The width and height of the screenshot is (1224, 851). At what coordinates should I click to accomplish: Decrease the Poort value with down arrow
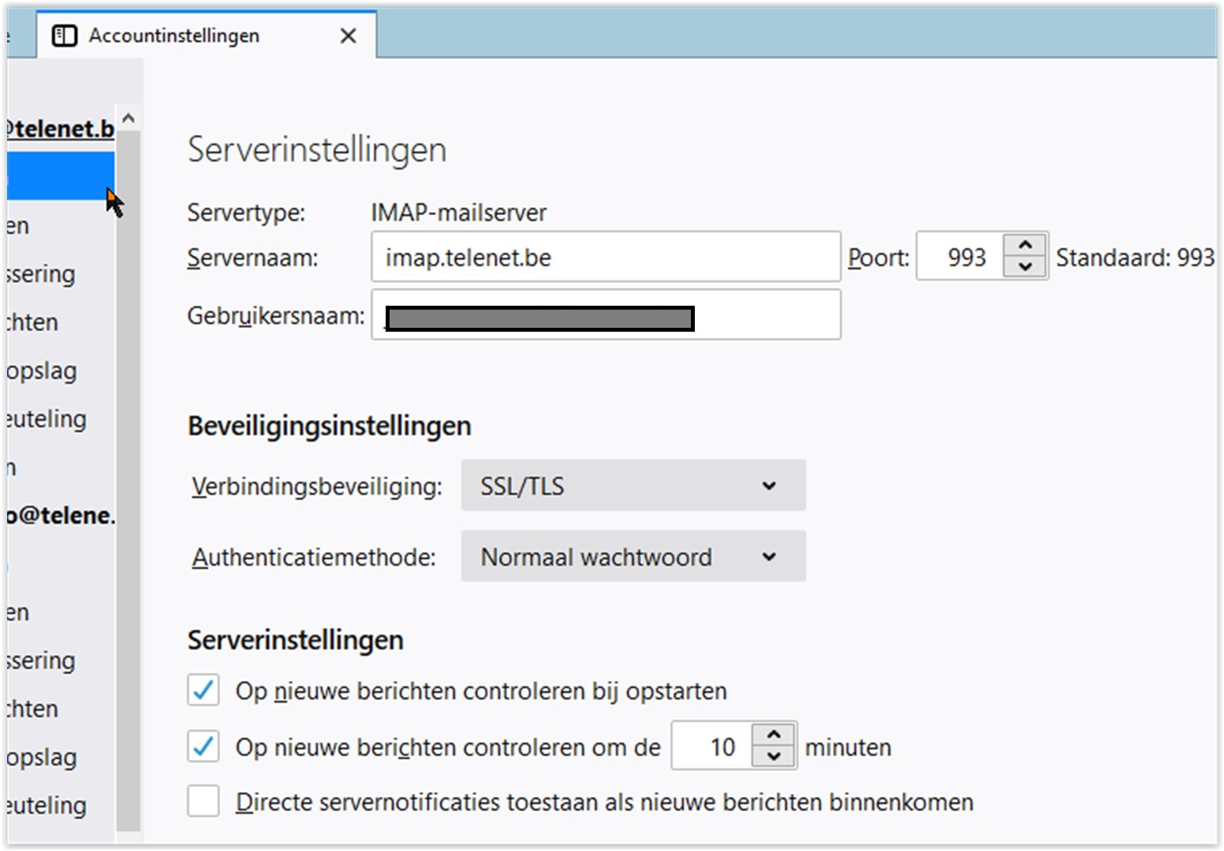[x=1025, y=266]
